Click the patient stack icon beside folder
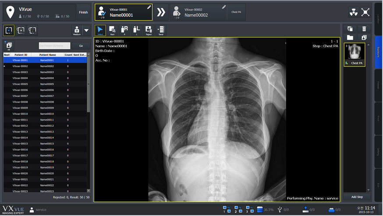The height and width of the screenshot is (216, 383). tap(364, 38)
